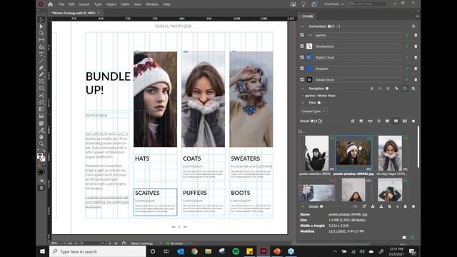Select the Gradient Swatch tool
This screenshot has height=257, width=457.
coord(41,109)
